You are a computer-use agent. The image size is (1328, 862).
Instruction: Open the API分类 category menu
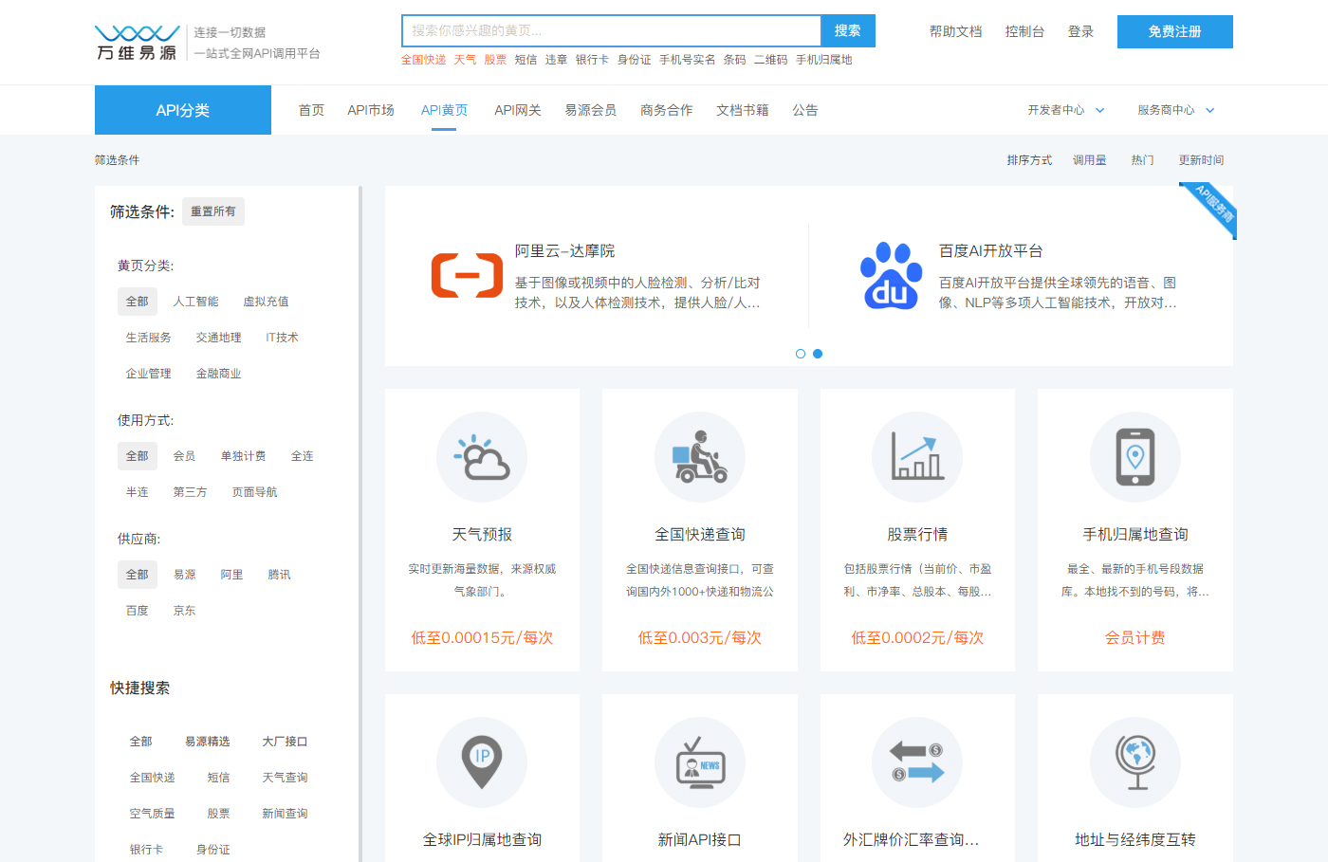point(183,110)
